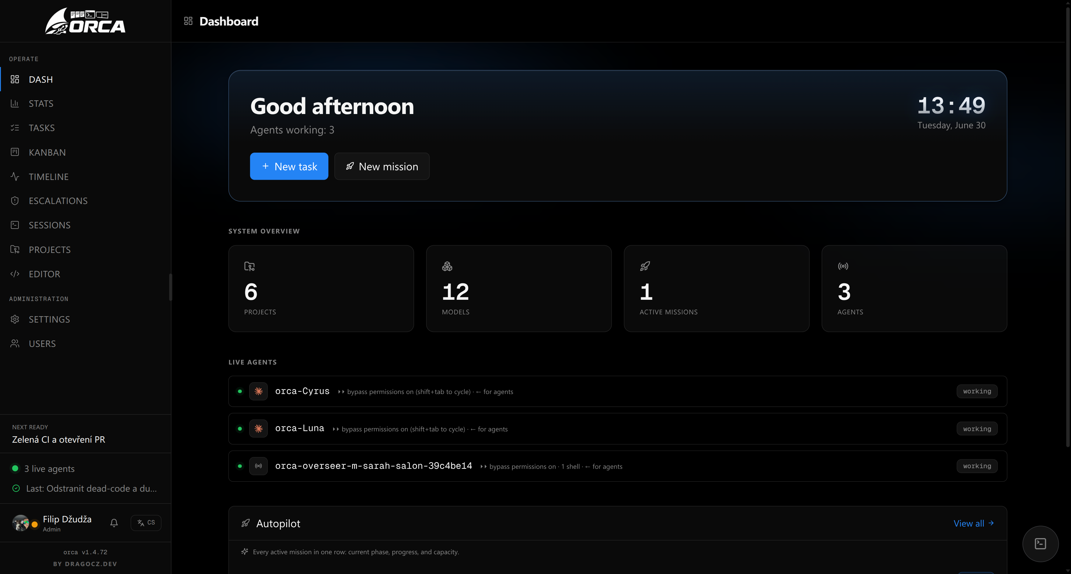The image size is (1071, 574).
Task: Click the ORCA logo in sidebar
Action: point(85,21)
